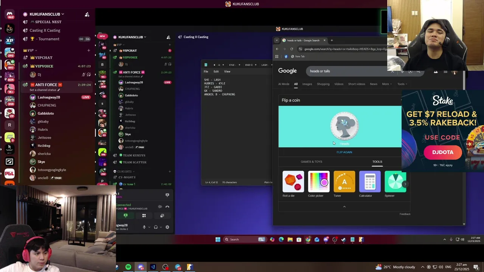Image resolution: width=484 pixels, height=272 pixels.
Task: Open Google Tools dropdown
Action: coord(402,84)
